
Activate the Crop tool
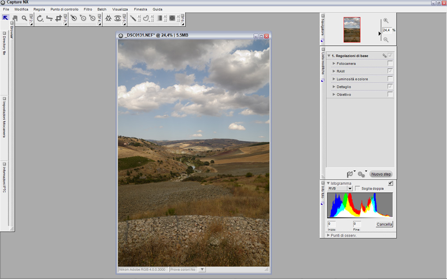[59, 18]
